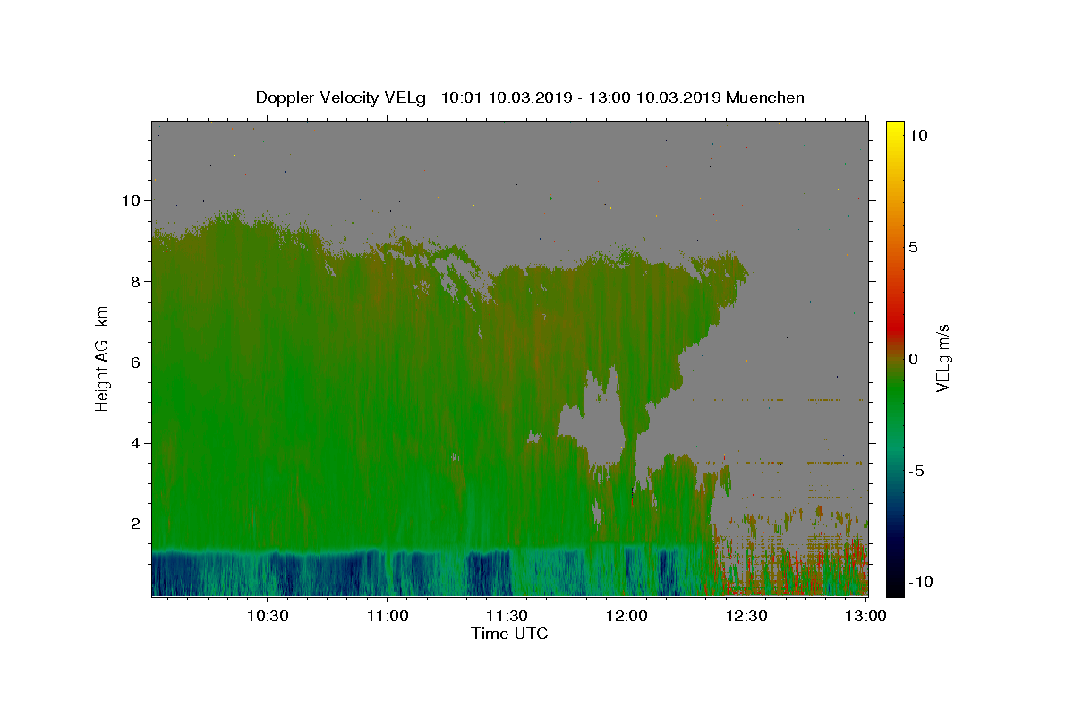Image resolution: width=1074 pixels, height=716 pixels.
Task: Click the '12:00' time tick label
Action: point(626,617)
